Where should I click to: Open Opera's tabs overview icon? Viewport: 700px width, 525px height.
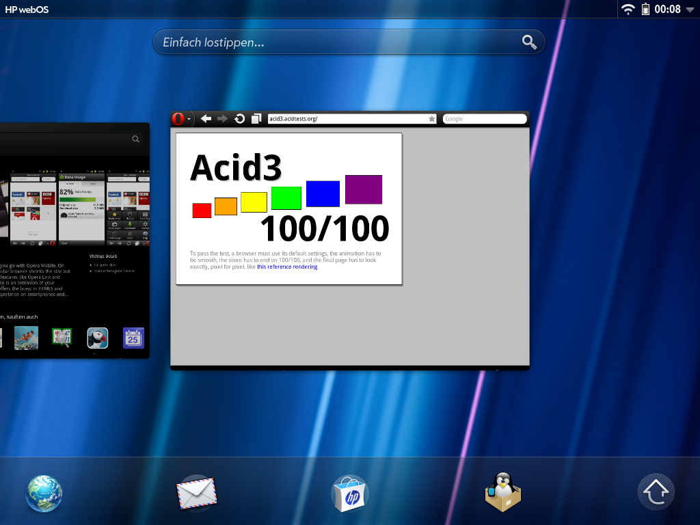pos(256,119)
